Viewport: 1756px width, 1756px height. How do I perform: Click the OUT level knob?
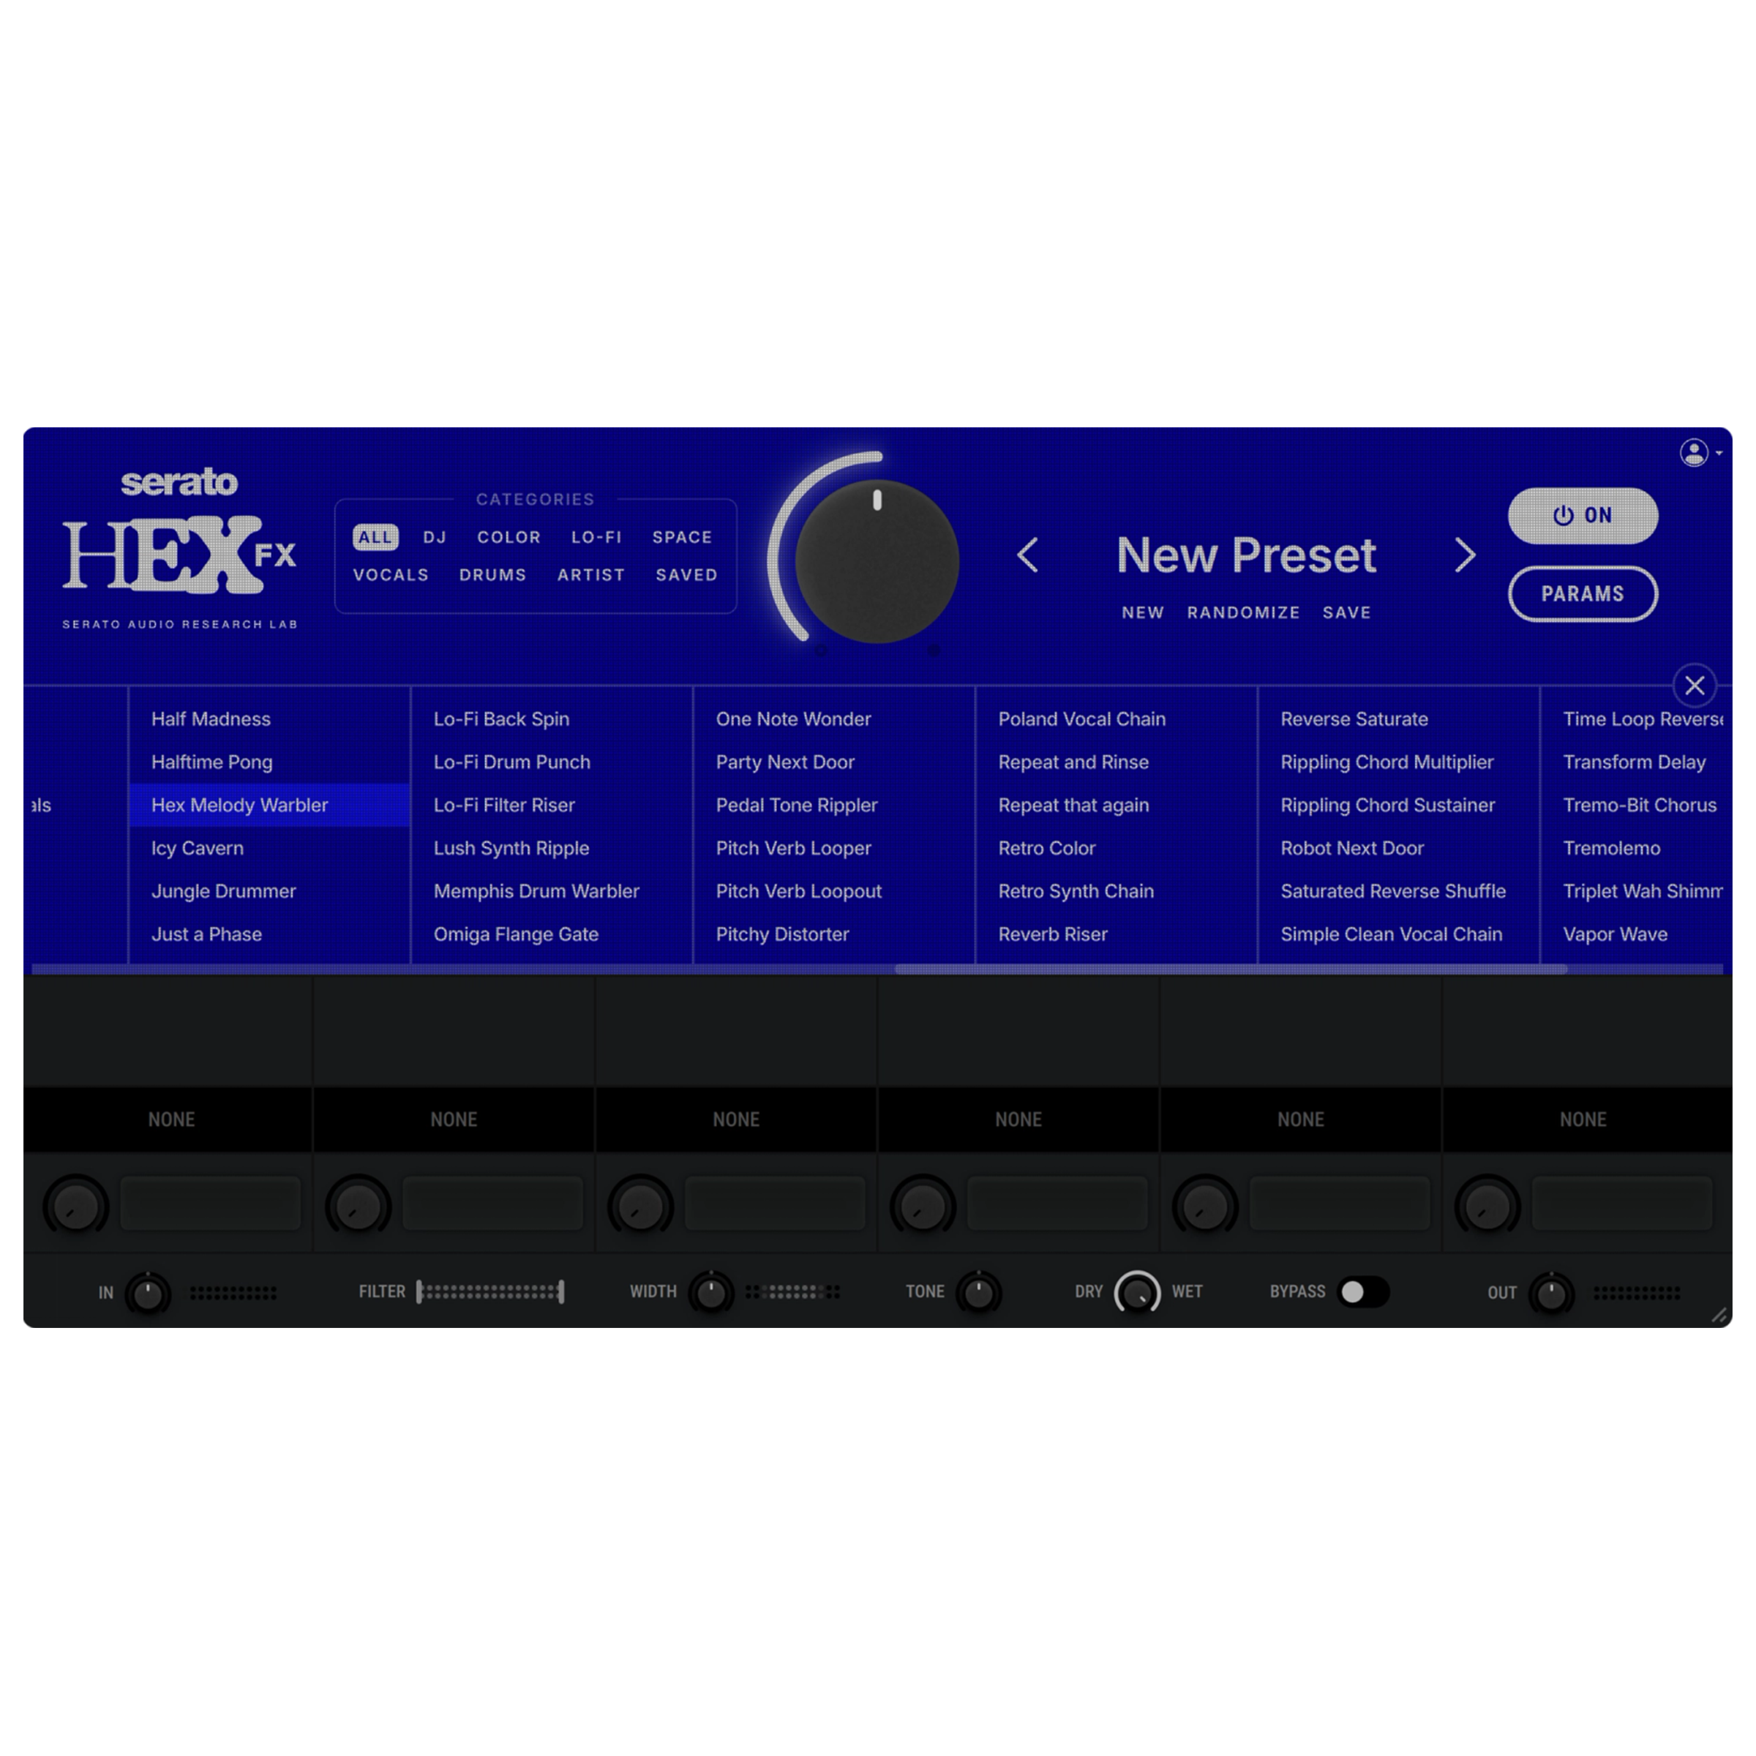(x=1555, y=1291)
